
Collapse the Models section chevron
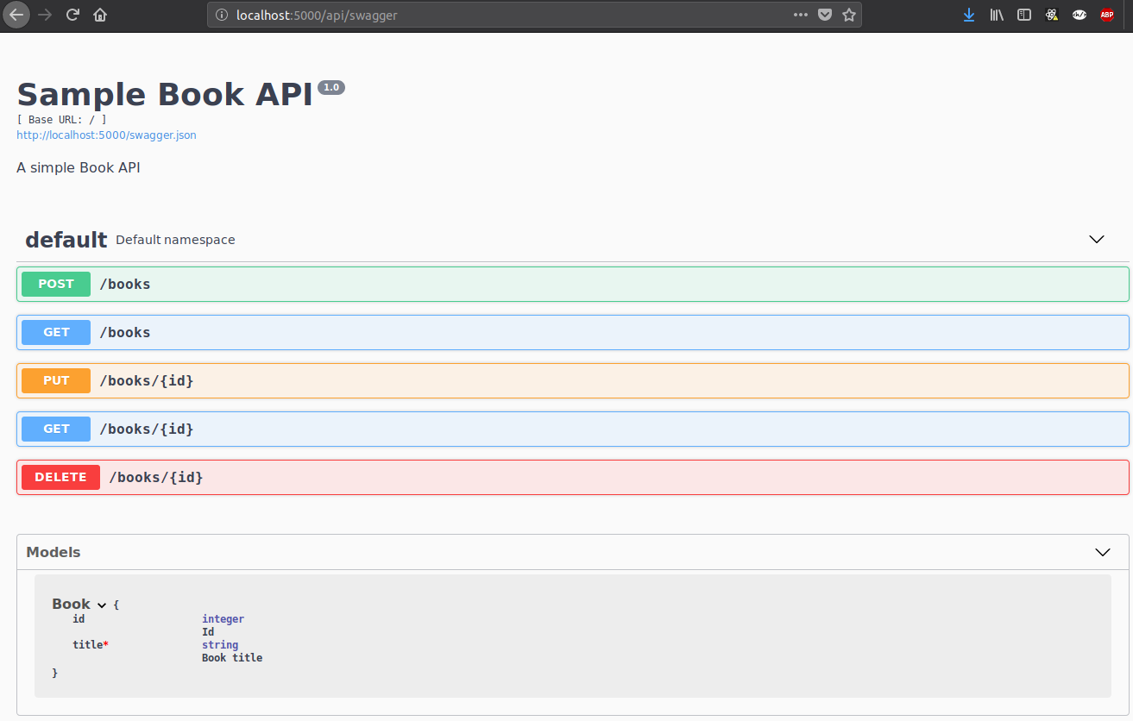pyautogui.click(x=1102, y=551)
